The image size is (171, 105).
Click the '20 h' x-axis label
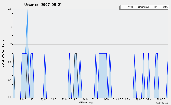pos(148,99)
